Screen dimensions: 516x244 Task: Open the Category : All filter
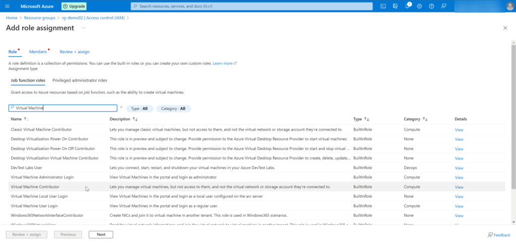[173, 108]
